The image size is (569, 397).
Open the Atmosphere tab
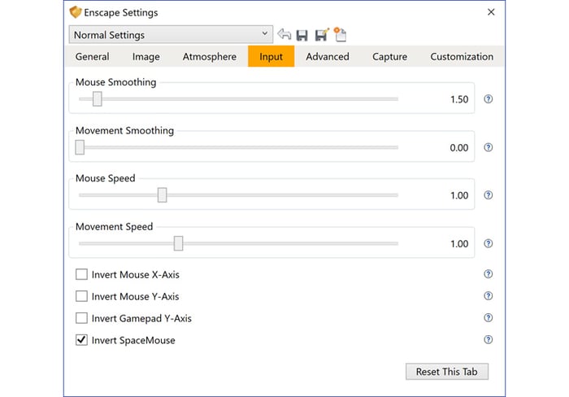[210, 56]
